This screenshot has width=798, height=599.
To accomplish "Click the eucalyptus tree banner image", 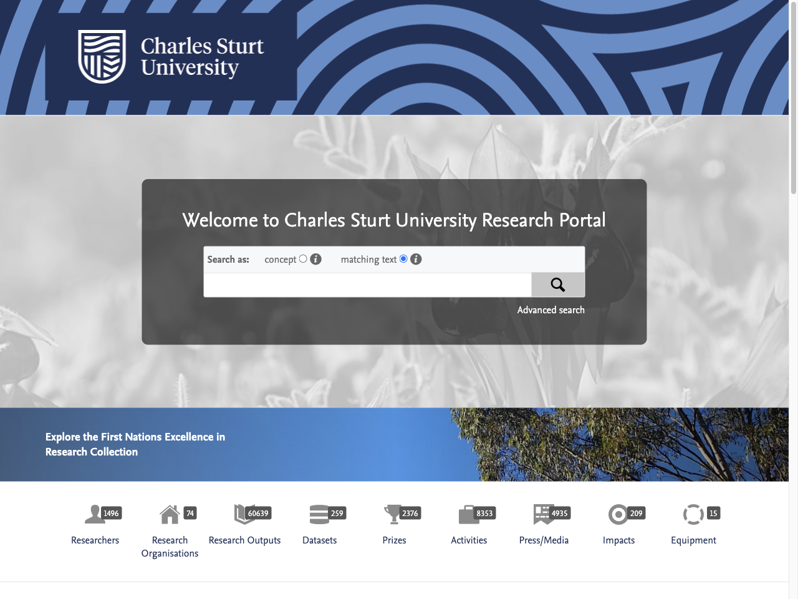I will tap(619, 444).
